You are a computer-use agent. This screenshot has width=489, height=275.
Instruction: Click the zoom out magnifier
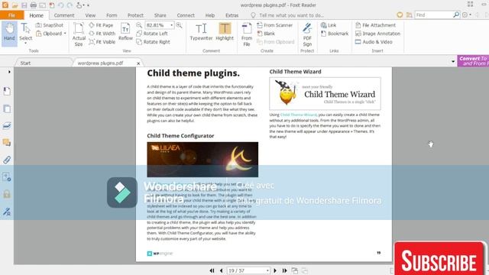[139, 25]
